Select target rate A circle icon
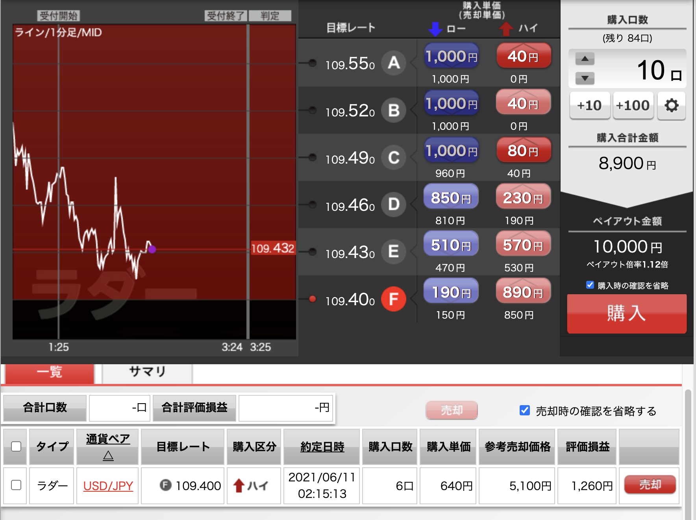 point(394,63)
